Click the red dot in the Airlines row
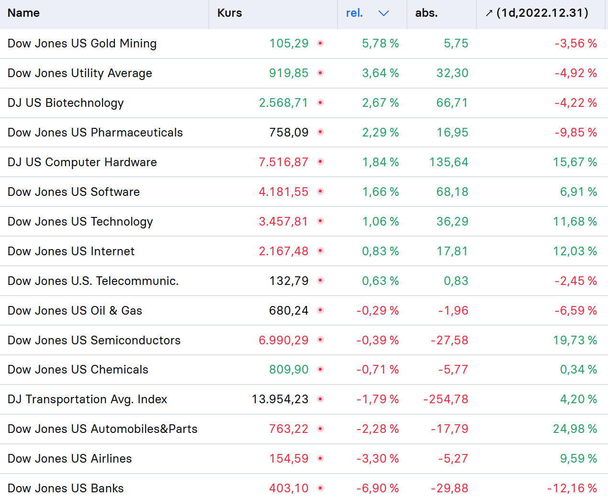The height and width of the screenshot is (499, 608). click(x=321, y=458)
